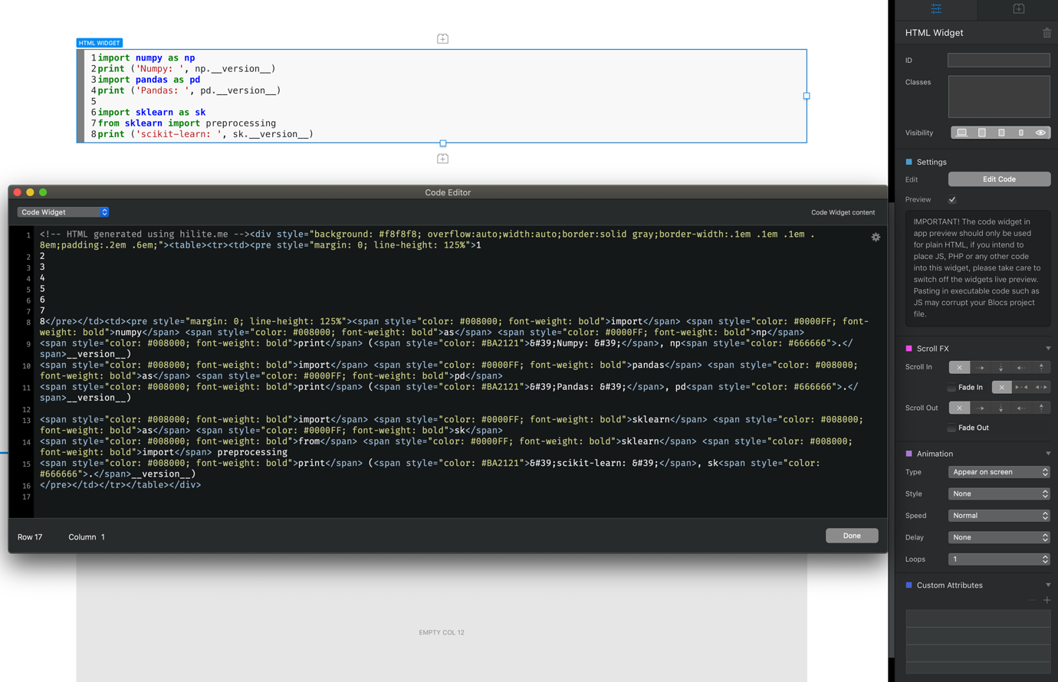Open Animation Loops dropdown
This screenshot has width=1058, height=682.
(x=999, y=559)
